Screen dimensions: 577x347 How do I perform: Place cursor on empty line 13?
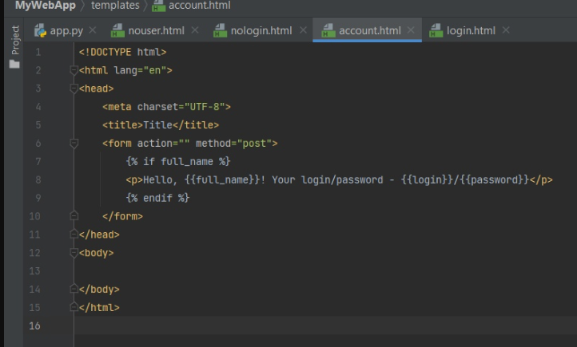click(325, 271)
